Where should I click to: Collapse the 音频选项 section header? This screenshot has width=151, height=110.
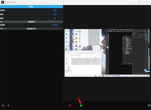(31, 22)
